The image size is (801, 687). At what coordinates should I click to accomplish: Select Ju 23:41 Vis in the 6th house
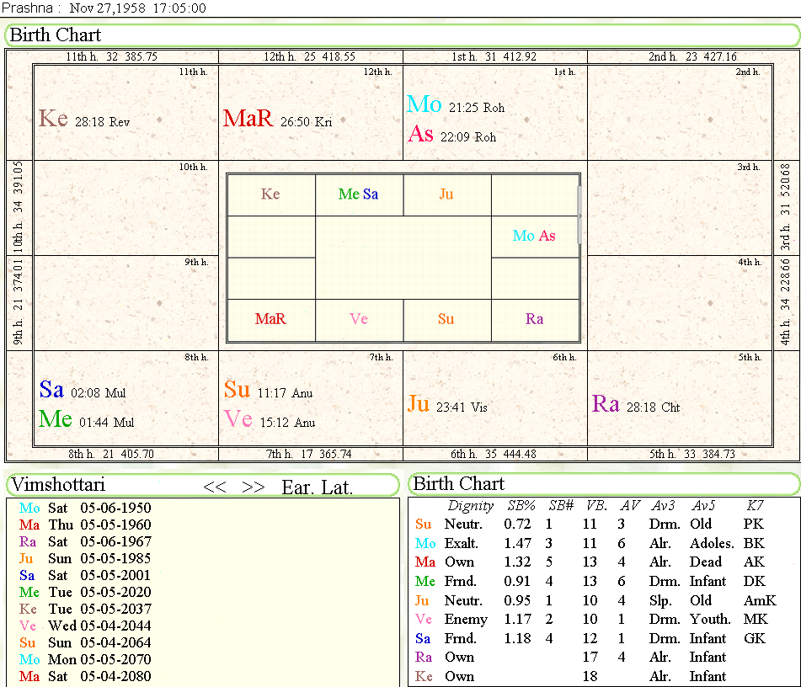(x=447, y=404)
